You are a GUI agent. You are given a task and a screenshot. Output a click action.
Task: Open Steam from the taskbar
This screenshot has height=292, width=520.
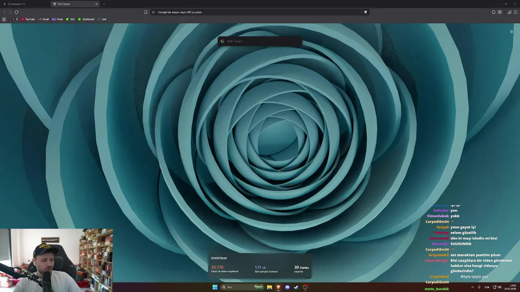click(x=296, y=287)
